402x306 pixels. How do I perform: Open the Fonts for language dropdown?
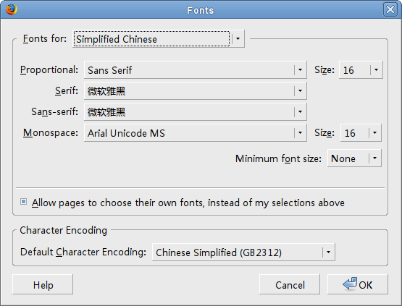pyautogui.click(x=238, y=39)
